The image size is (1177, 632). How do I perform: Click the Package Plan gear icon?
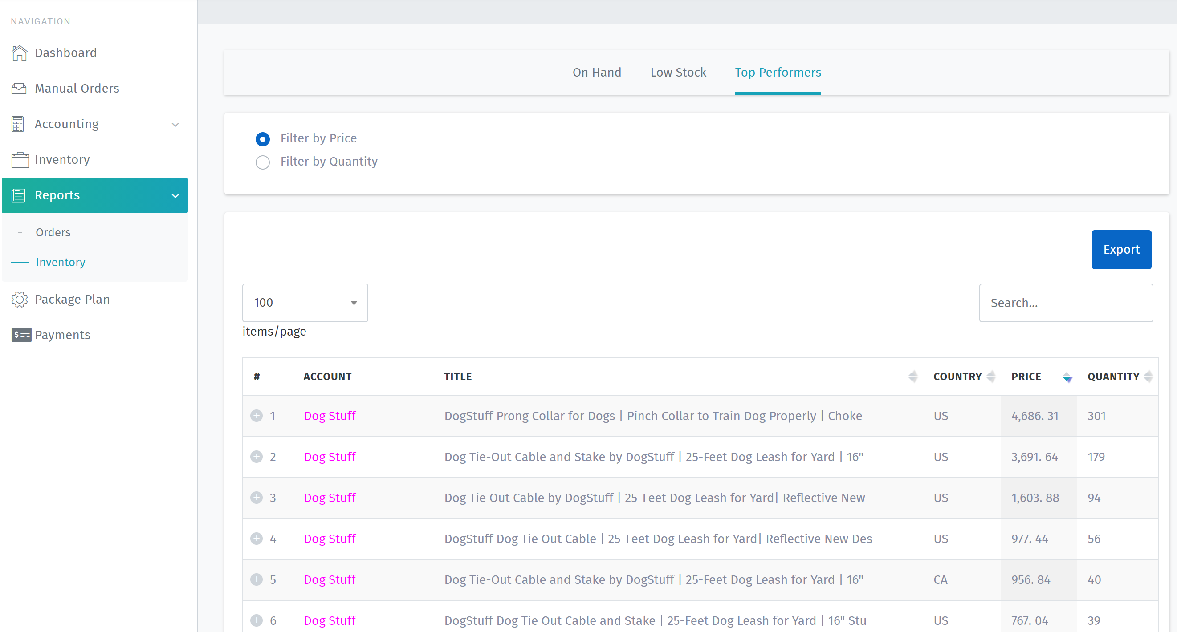[x=20, y=299]
